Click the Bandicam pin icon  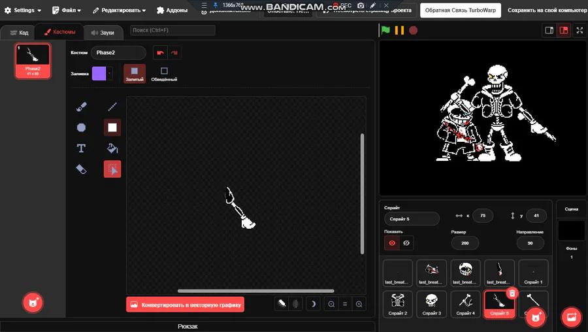[x=216, y=5]
